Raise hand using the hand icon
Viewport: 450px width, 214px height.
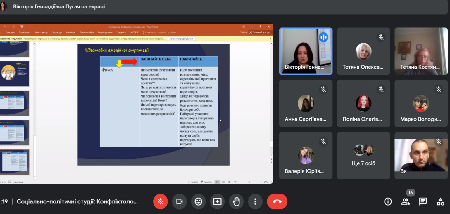pyautogui.click(x=236, y=201)
